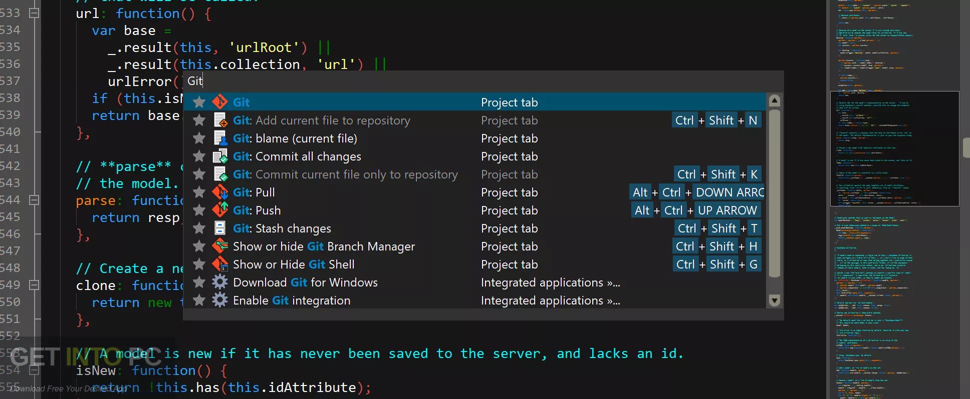Click the gear icon beside 'Enable Git integration'
The image size is (970, 399).
tap(220, 300)
